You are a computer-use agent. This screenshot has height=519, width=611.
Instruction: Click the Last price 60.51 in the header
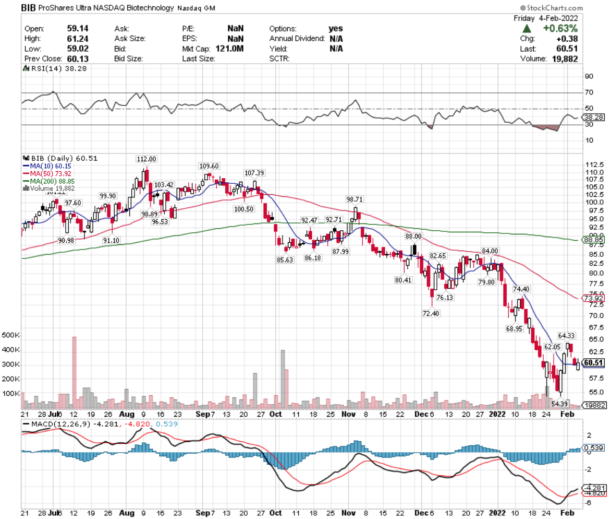coord(567,49)
